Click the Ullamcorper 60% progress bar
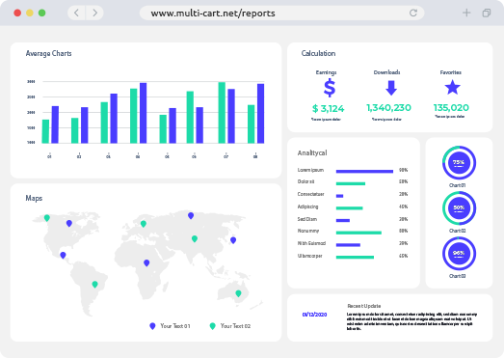The image size is (504, 358). point(355,257)
